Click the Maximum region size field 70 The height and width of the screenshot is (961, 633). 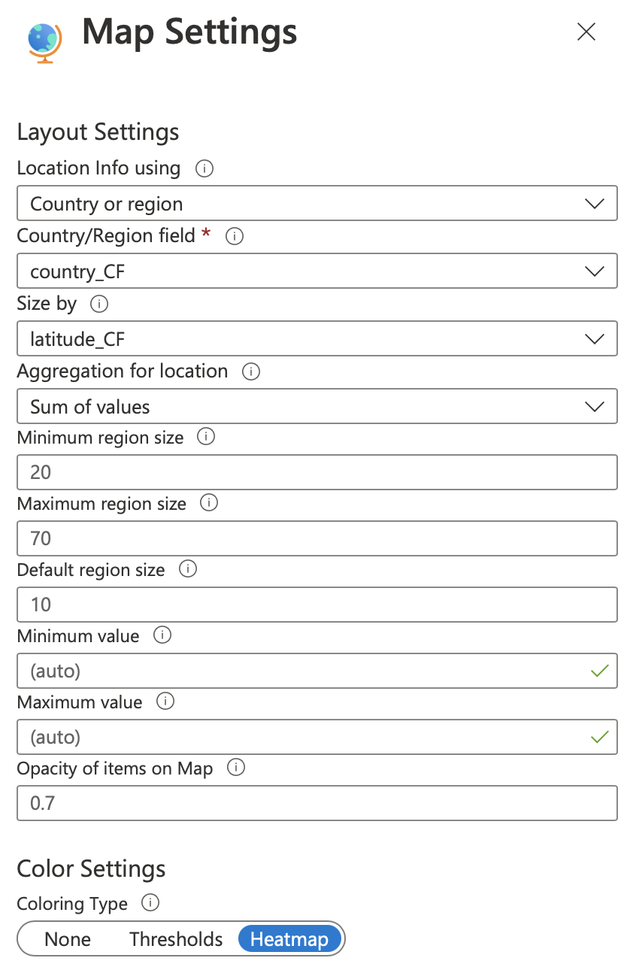coord(317,538)
